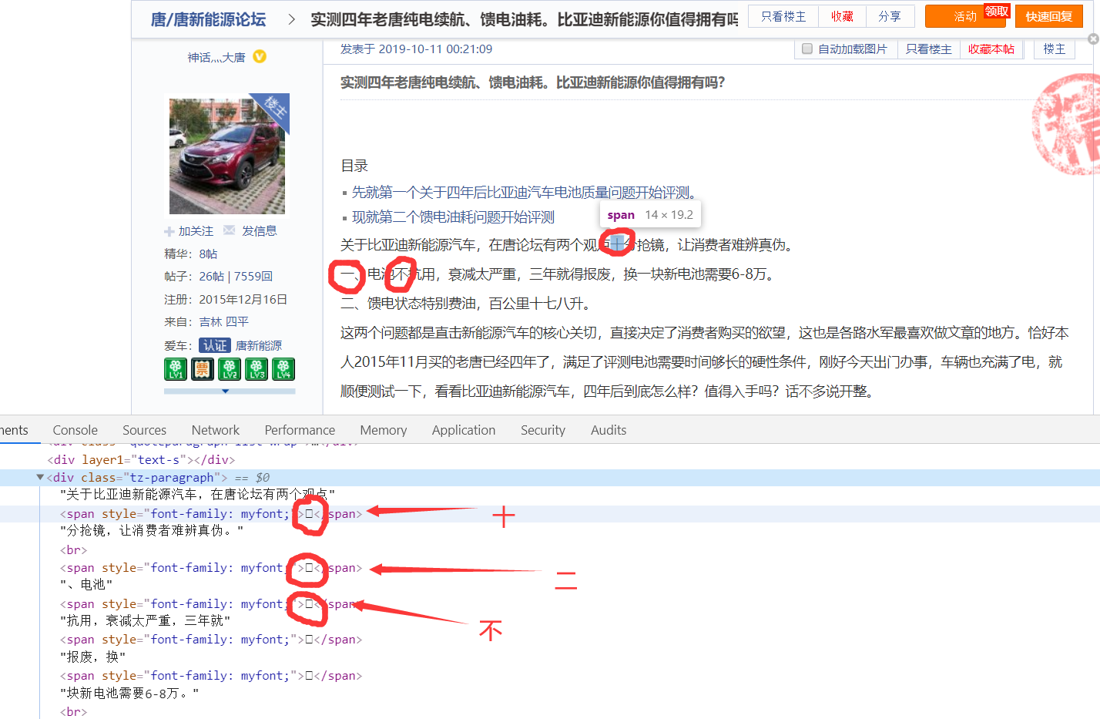Select the text node "块新电池需要6-8万。"

tap(129, 693)
